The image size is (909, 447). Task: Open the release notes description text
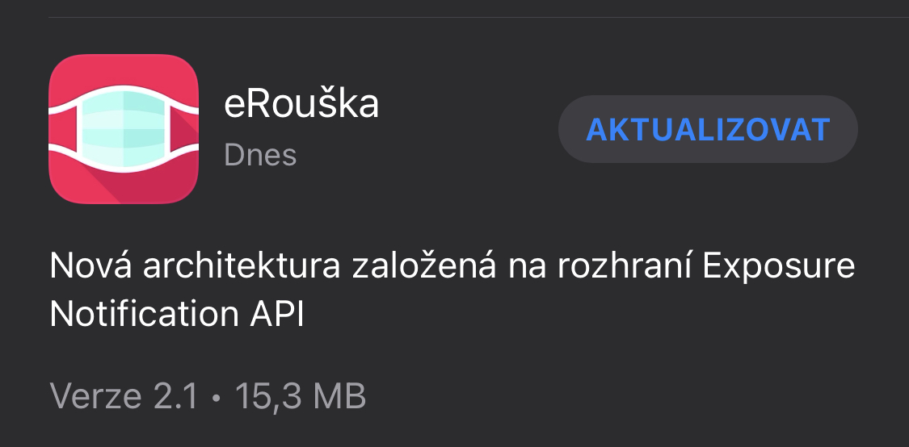(452, 290)
